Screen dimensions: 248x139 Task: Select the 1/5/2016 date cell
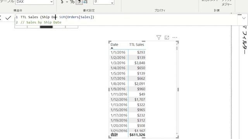pos(118,73)
